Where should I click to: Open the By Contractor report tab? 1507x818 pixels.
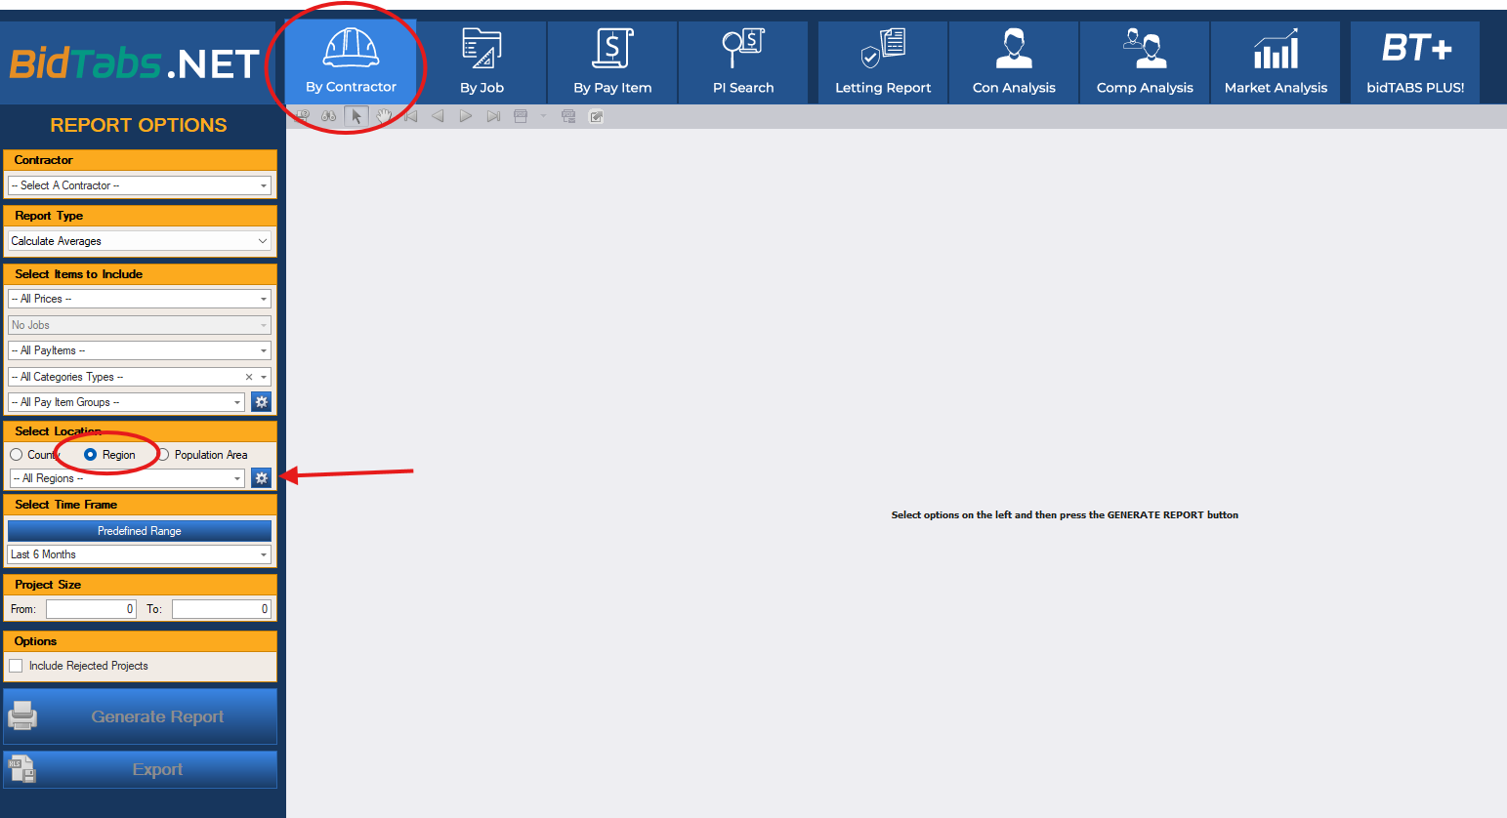click(351, 61)
